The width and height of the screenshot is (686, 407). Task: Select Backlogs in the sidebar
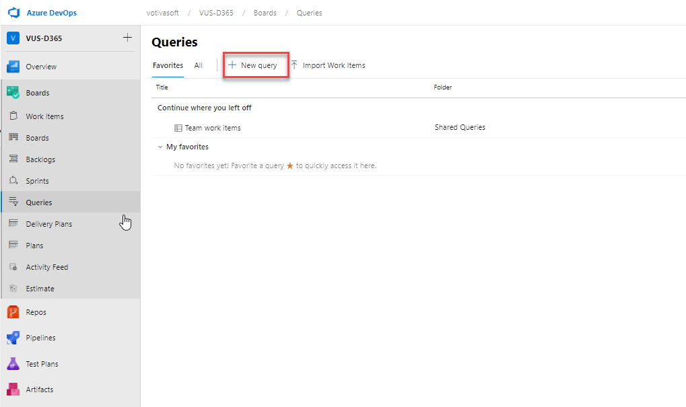click(40, 159)
